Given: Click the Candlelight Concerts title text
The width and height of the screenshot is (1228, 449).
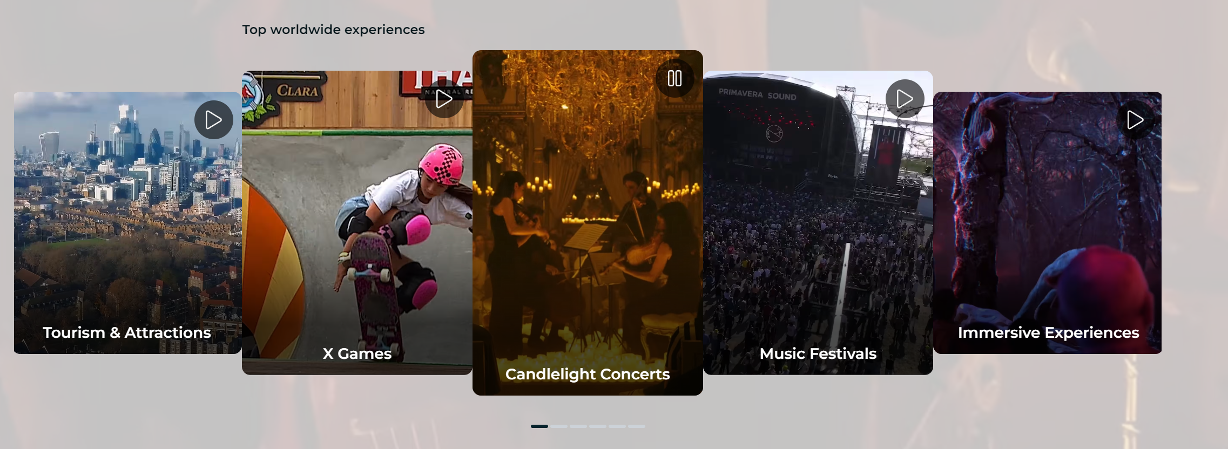Looking at the screenshot, I should coord(588,374).
